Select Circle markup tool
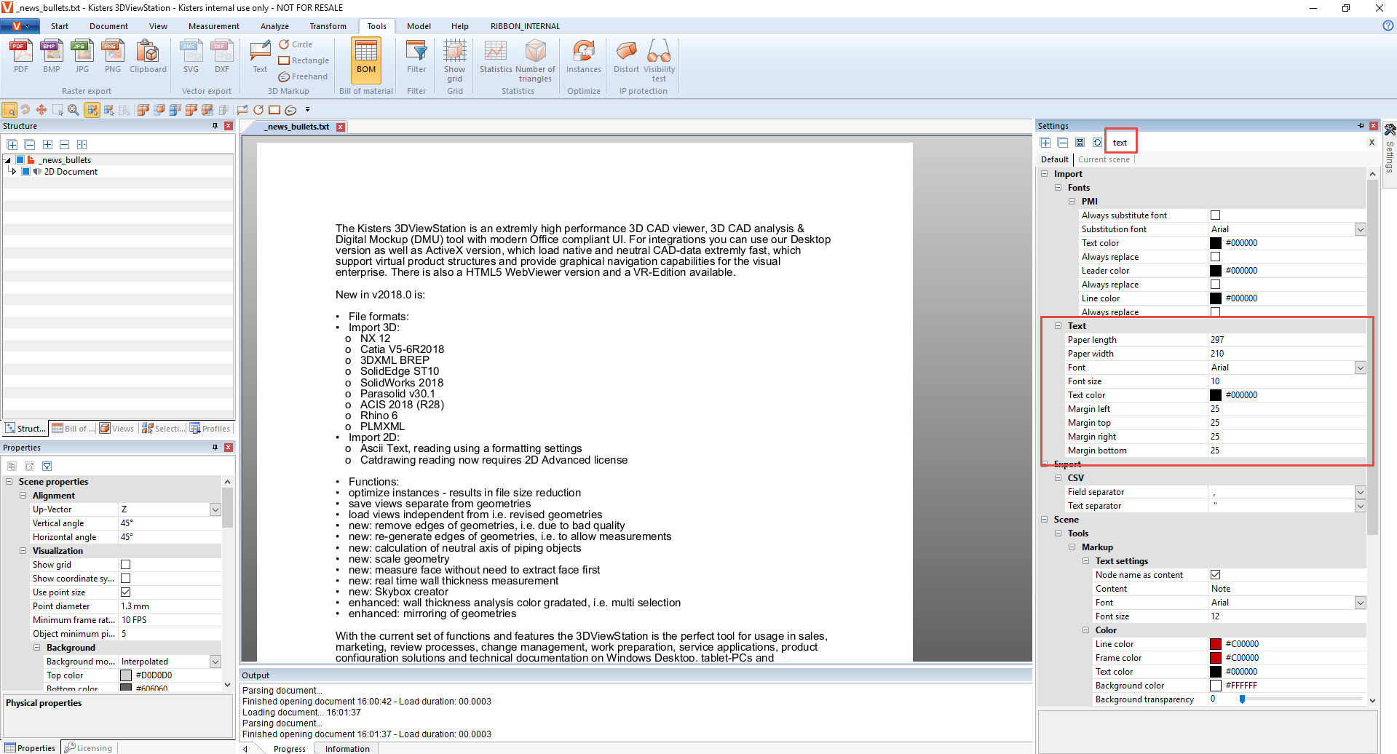This screenshot has width=1397, height=754. [296, 44]
